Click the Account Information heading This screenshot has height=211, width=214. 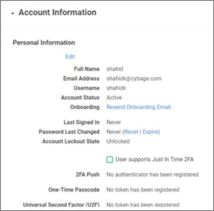tap(58, 12)
